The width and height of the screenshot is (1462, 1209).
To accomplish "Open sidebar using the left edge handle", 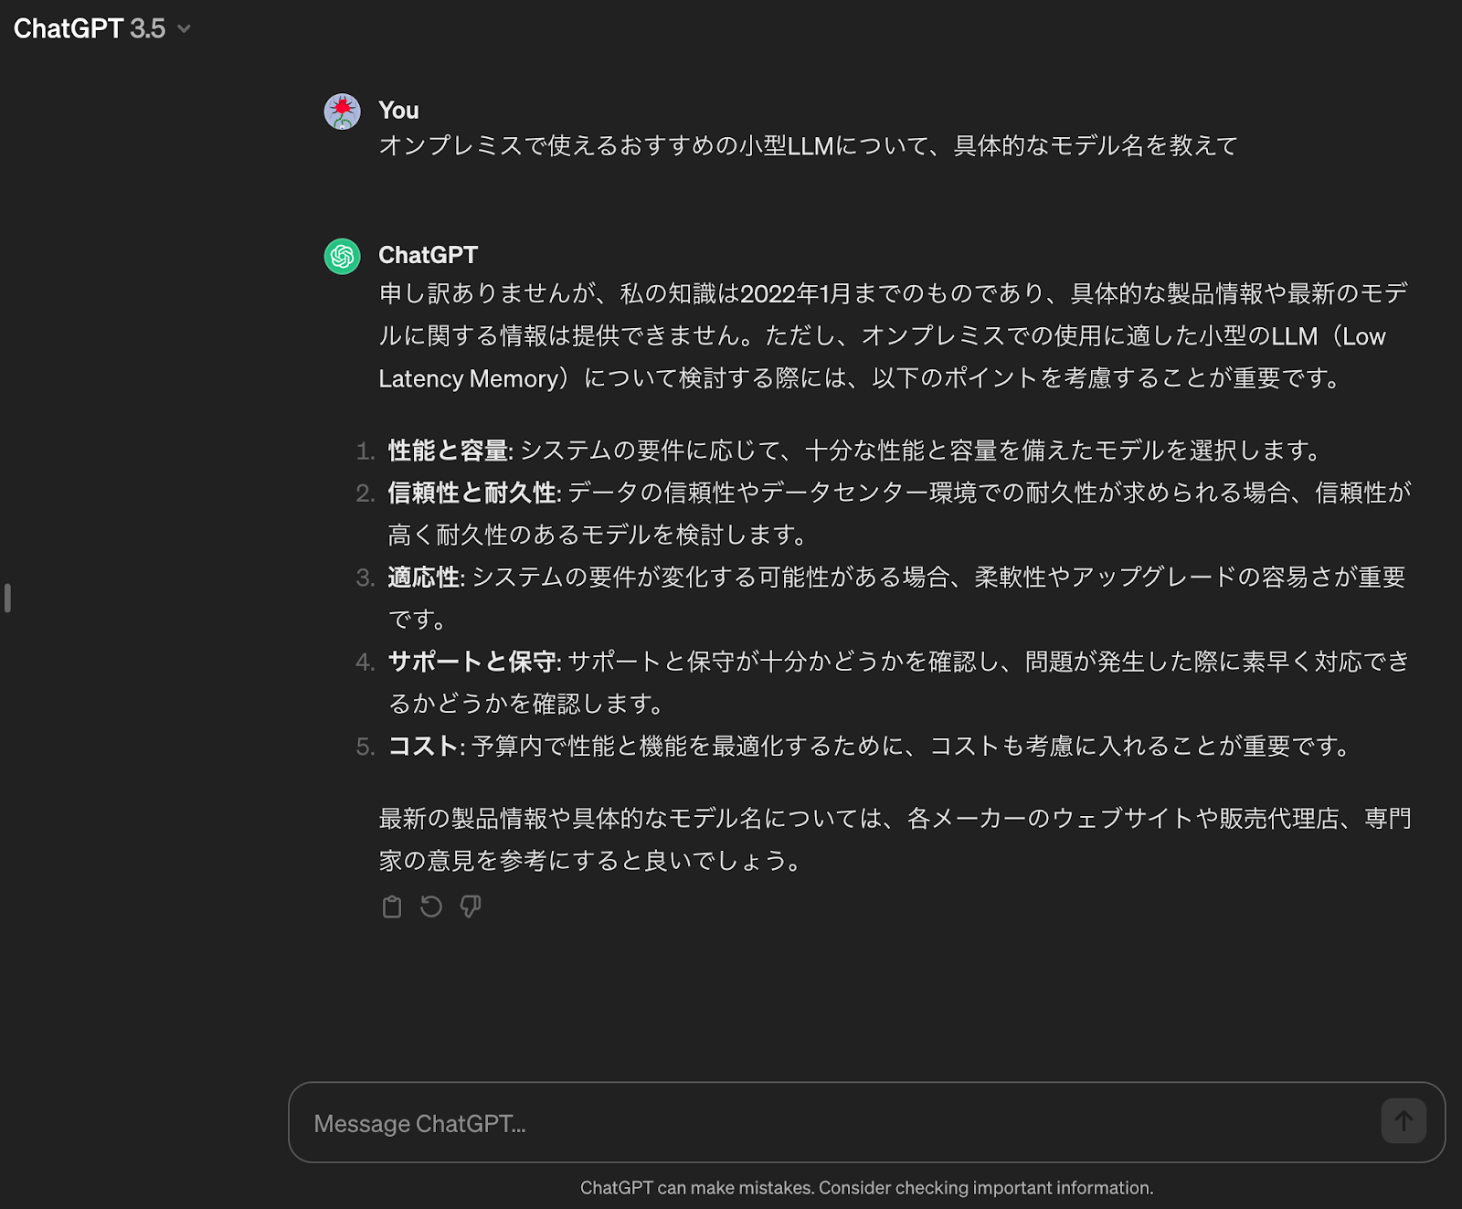I will tap(7, 598).
